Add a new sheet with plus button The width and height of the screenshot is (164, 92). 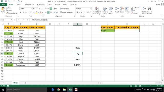(25, 83)
